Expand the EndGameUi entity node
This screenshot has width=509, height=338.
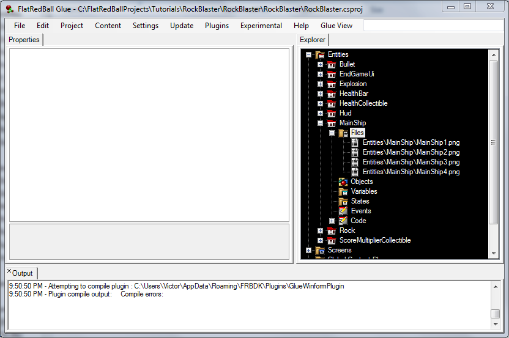click(x=320, y=75)
